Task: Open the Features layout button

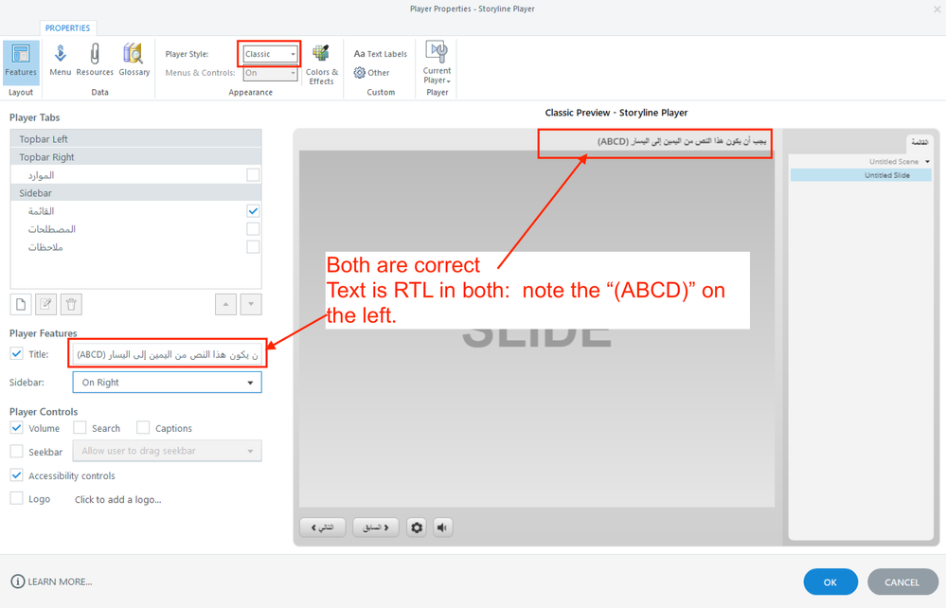Action: tap(21, 61)
